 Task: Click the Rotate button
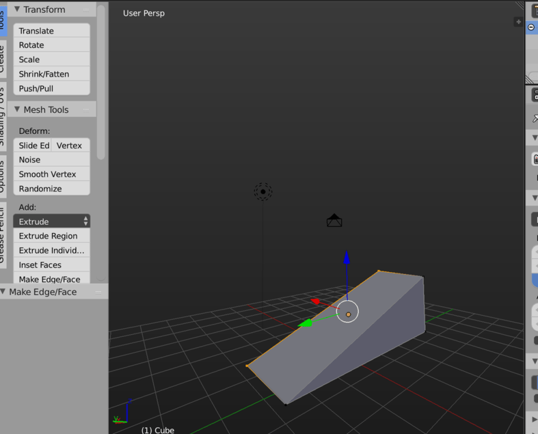[x=51, y=45]
